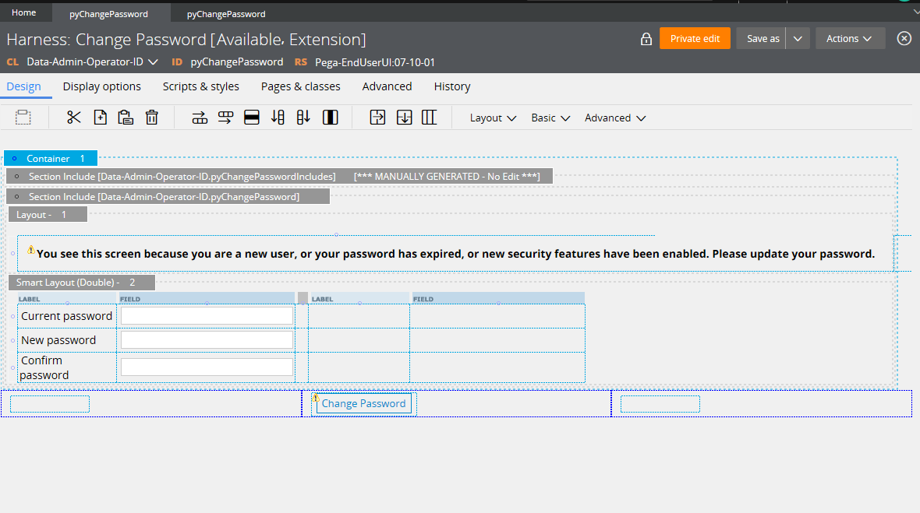Switch to the Home tab
920x513 pixels.
point(24,13)
